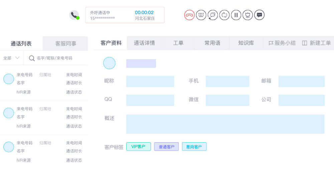Expand the 全部 filter dropdown
This screenshot has height=175, width=334.
[11, 58]
